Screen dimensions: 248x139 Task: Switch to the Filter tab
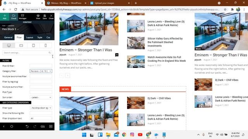19,37
